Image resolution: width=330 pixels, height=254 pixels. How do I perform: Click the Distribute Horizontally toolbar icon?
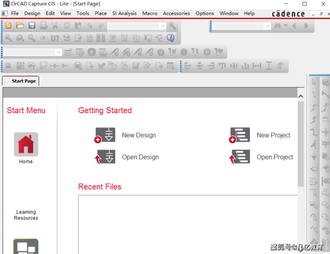[257, 66]
